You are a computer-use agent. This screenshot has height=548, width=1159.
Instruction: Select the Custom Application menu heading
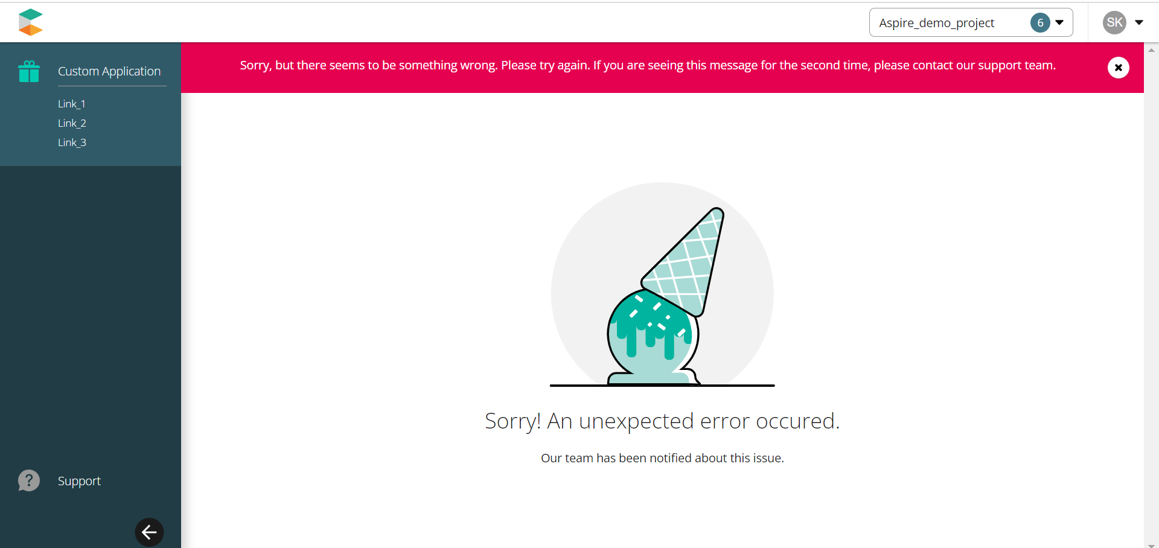[x=109, y=71]
